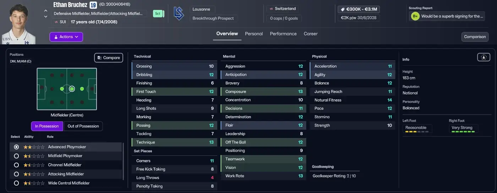Click Midfield Playmaker star ability rating
The image size is (497, 193).
click(x=34, y=156)
